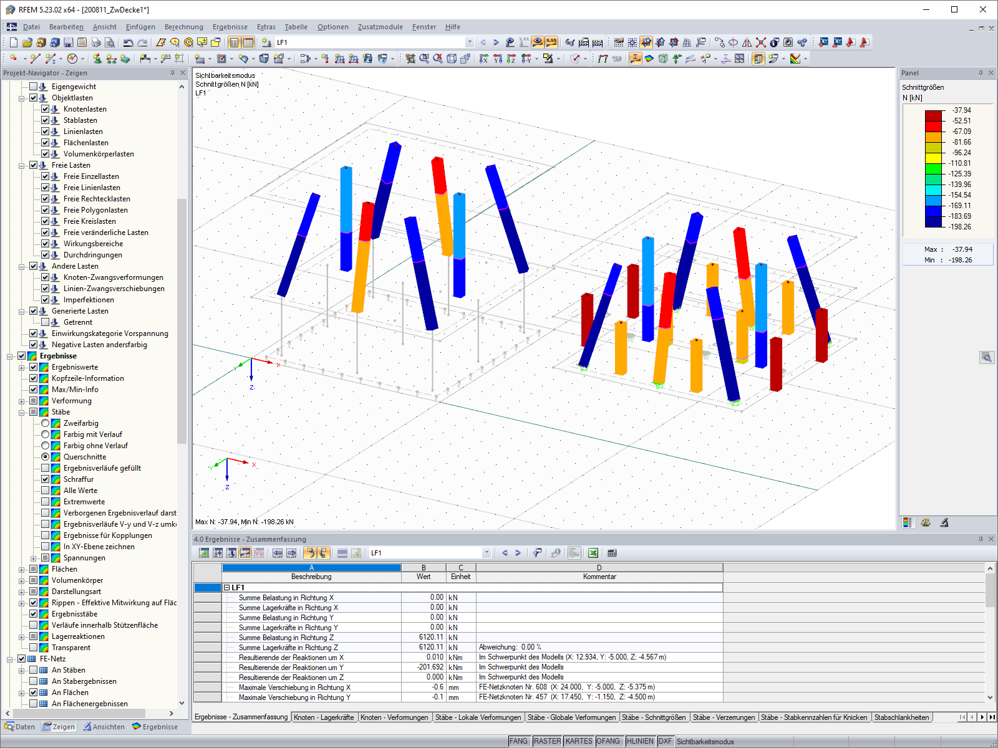The image size is (998, 748).
Task: Collapse the Andere Lasten tree node
Action: coord(22,266)
